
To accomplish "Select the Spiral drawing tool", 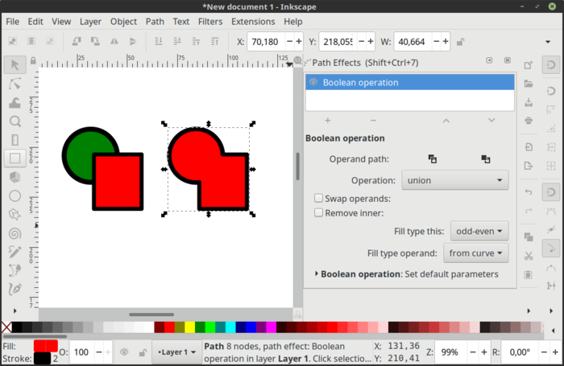I will click(x=15, y=233).
